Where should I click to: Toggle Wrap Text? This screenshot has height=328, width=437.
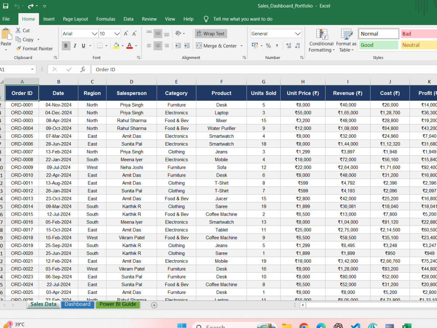[x=211, y=34]
